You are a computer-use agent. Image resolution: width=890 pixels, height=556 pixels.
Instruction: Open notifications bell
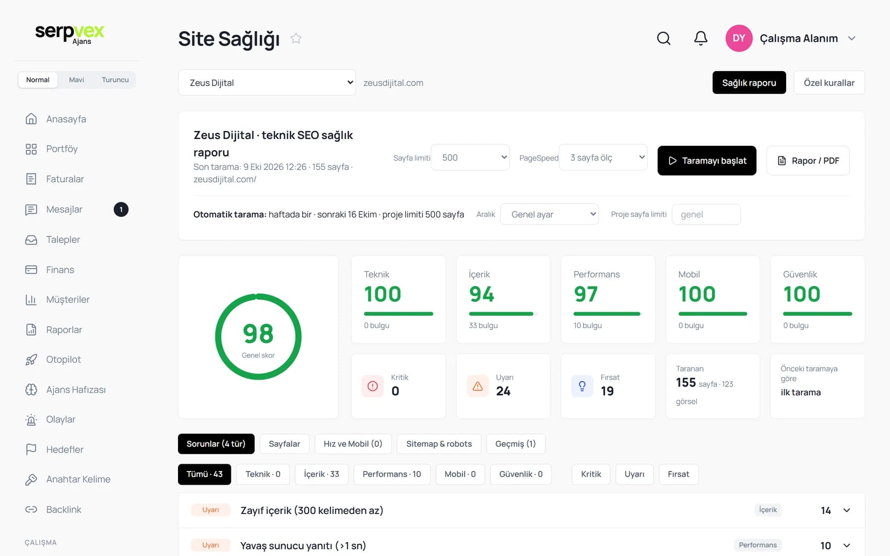point(701,38)
